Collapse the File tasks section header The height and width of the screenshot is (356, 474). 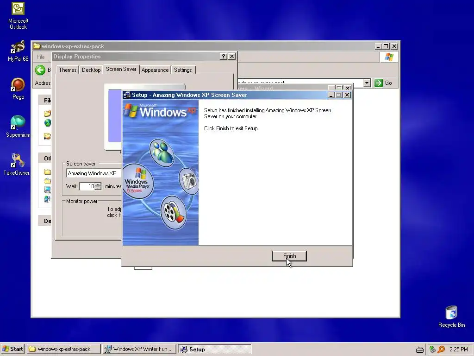(x=45, y=100)
